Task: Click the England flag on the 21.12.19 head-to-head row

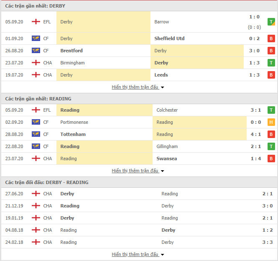Action: tap(36, 206)
